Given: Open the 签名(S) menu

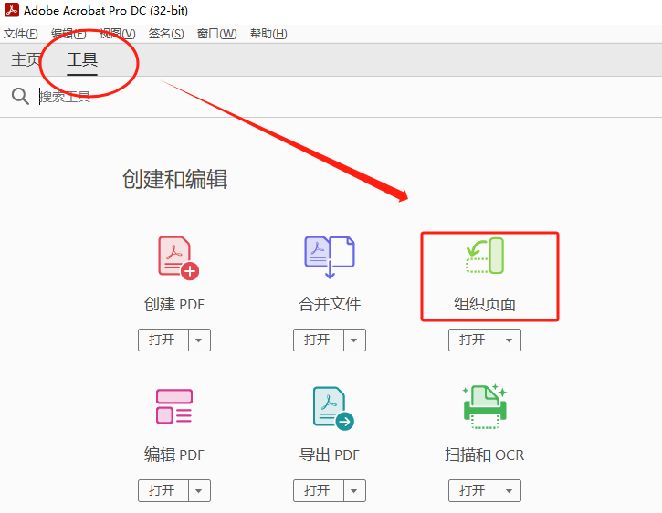Looking at the screenshot, I should point(166,34).
